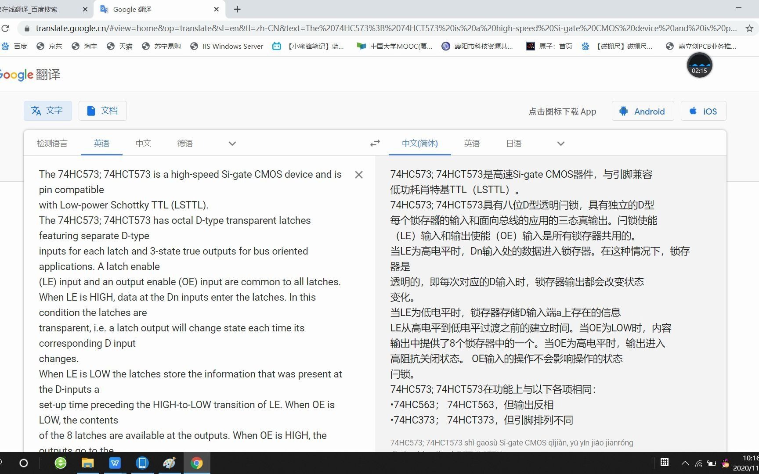Choose 英语 as target language

tap(472, 144)
